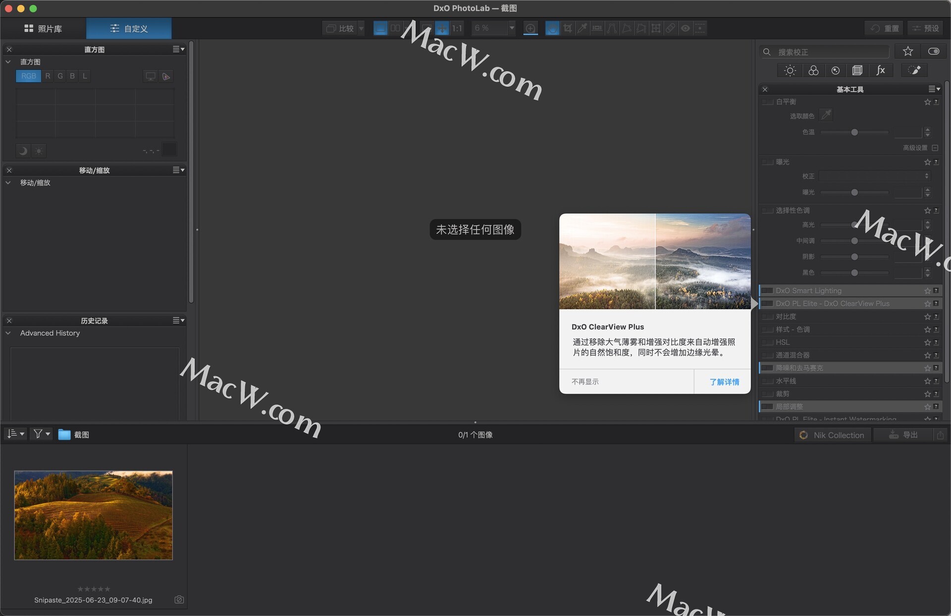Select the white balance eyedropper in the top toolbar
The width and height of the screenshot is (951, 616).
[582, 28]
